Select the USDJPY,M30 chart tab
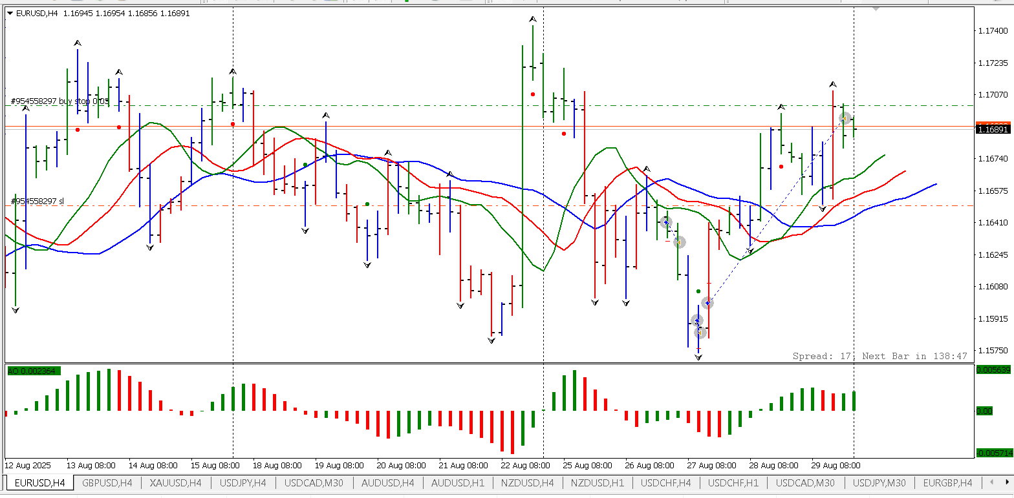This screenshot has width=1014, height=498. pos(879,482)
